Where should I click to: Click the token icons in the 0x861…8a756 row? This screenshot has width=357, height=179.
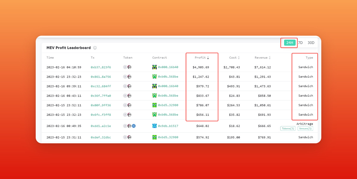(127, 77)
